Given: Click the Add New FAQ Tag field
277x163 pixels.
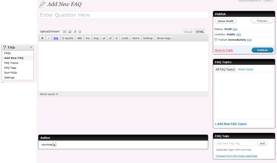Looking at the screenshot, I should point(236,143).
